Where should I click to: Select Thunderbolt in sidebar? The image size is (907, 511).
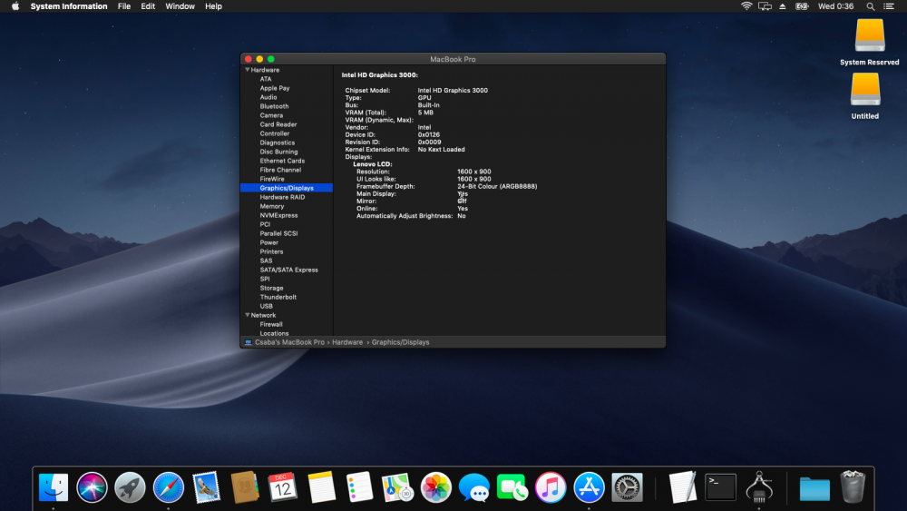(278, 297)
